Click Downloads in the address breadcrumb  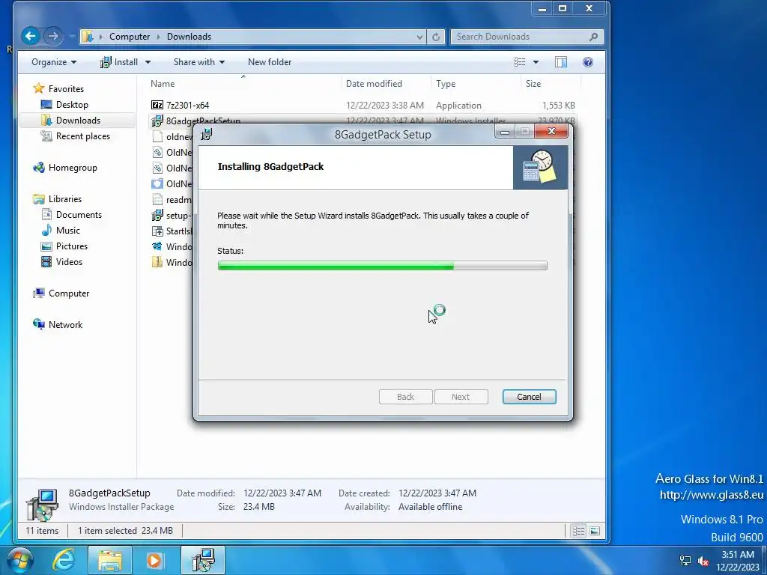(189, 37)
